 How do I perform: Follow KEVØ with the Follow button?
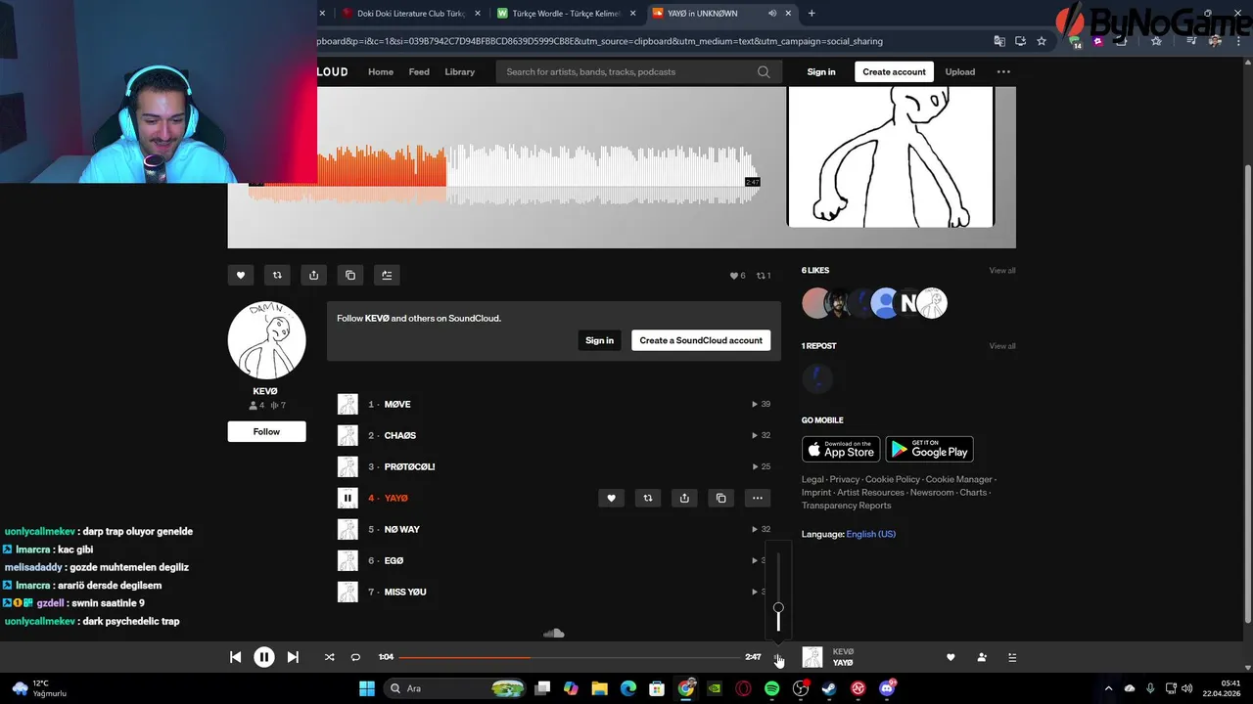[x=266, y=431]
